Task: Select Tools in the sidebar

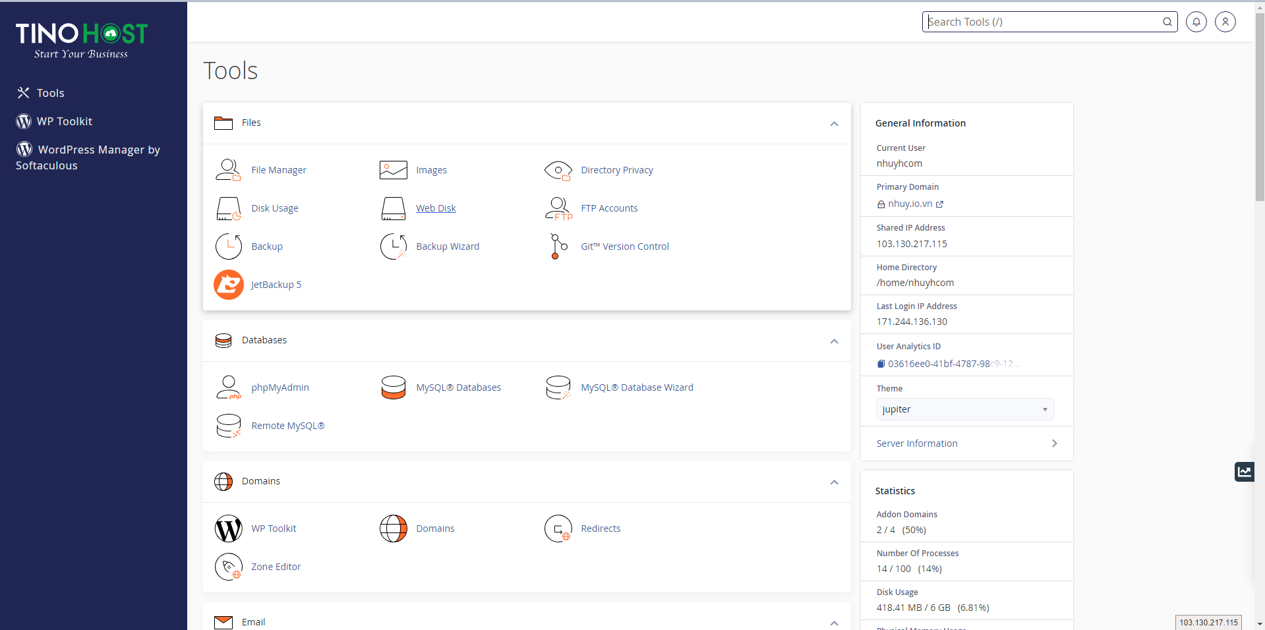Action: coord(50,93)
